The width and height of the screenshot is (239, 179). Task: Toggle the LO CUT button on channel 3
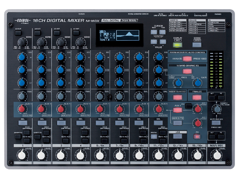(x=57, y=33)
